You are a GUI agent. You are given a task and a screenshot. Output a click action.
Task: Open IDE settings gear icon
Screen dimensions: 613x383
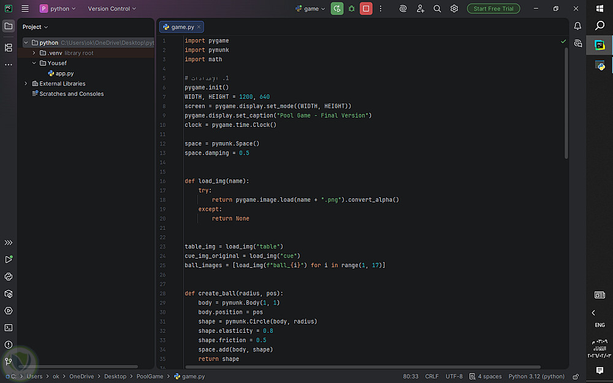pyautogui.click(x=454, y=9)
